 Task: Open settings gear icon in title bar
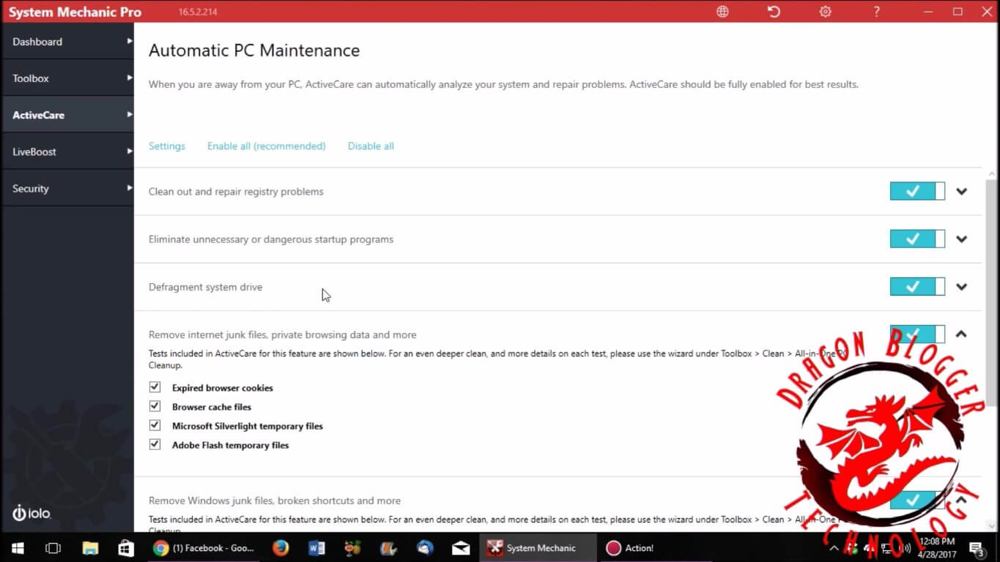(825, 12)
